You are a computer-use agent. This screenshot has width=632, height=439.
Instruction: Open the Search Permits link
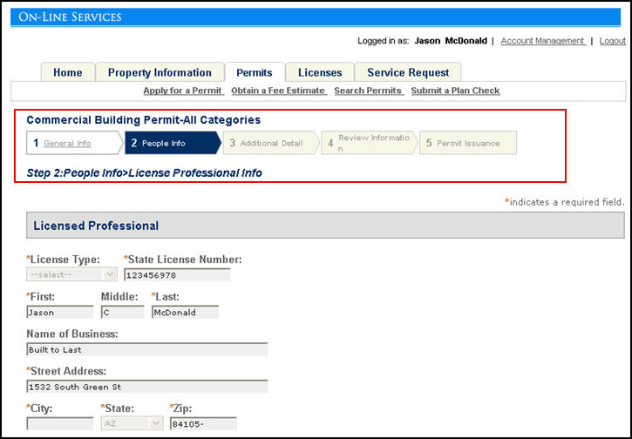[x=368, y=91]
